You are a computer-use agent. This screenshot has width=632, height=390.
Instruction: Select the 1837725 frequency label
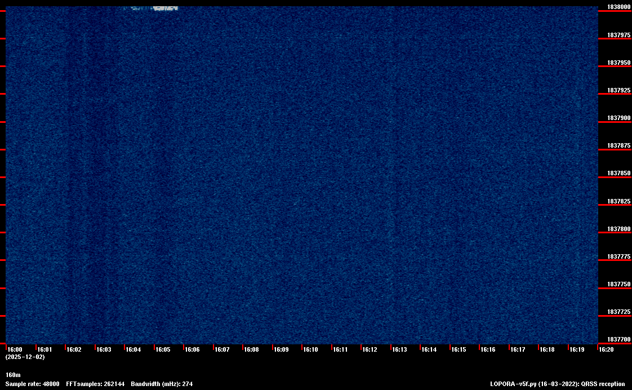point(618,312)
